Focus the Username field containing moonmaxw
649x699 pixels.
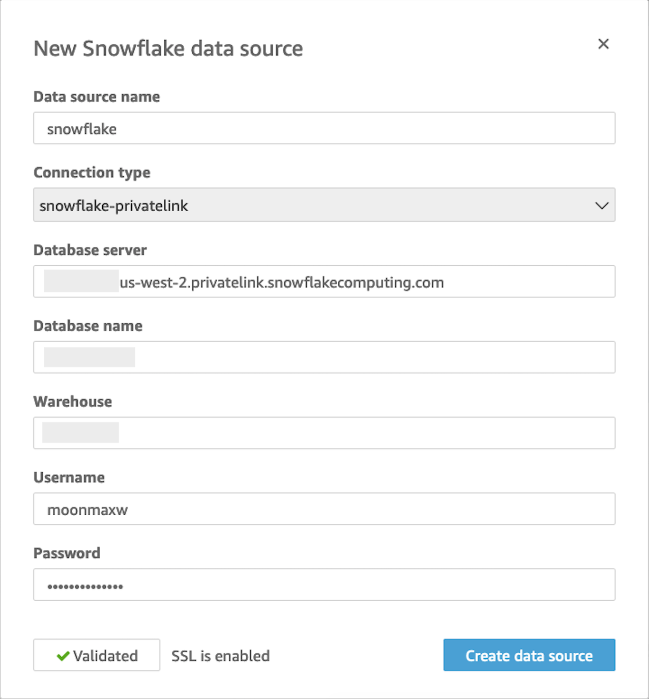coord(324,509)
